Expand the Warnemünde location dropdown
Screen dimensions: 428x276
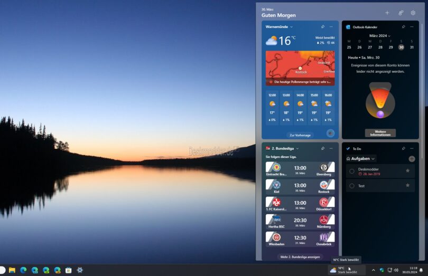291,27
